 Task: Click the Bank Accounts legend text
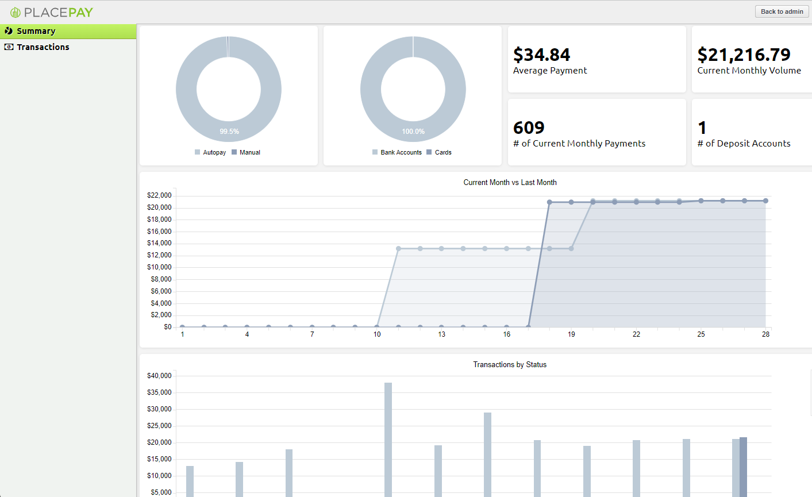click(401, 152)
